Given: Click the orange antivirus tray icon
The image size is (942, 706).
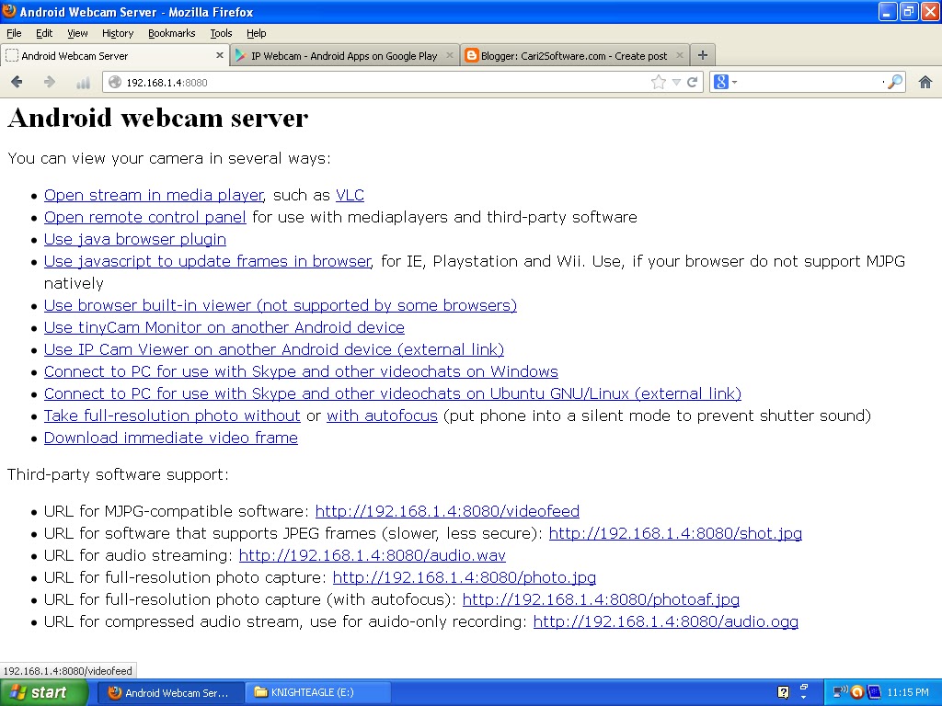Looking at the screenshot, I should coord(857,692).
